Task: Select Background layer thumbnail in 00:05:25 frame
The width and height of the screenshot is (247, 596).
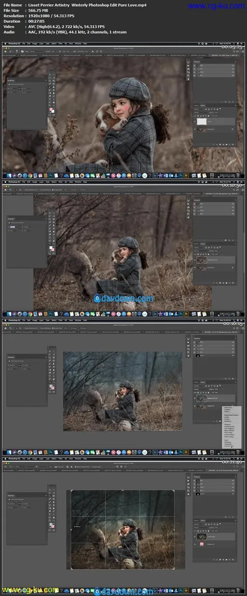Action: [x=202, y=128]
